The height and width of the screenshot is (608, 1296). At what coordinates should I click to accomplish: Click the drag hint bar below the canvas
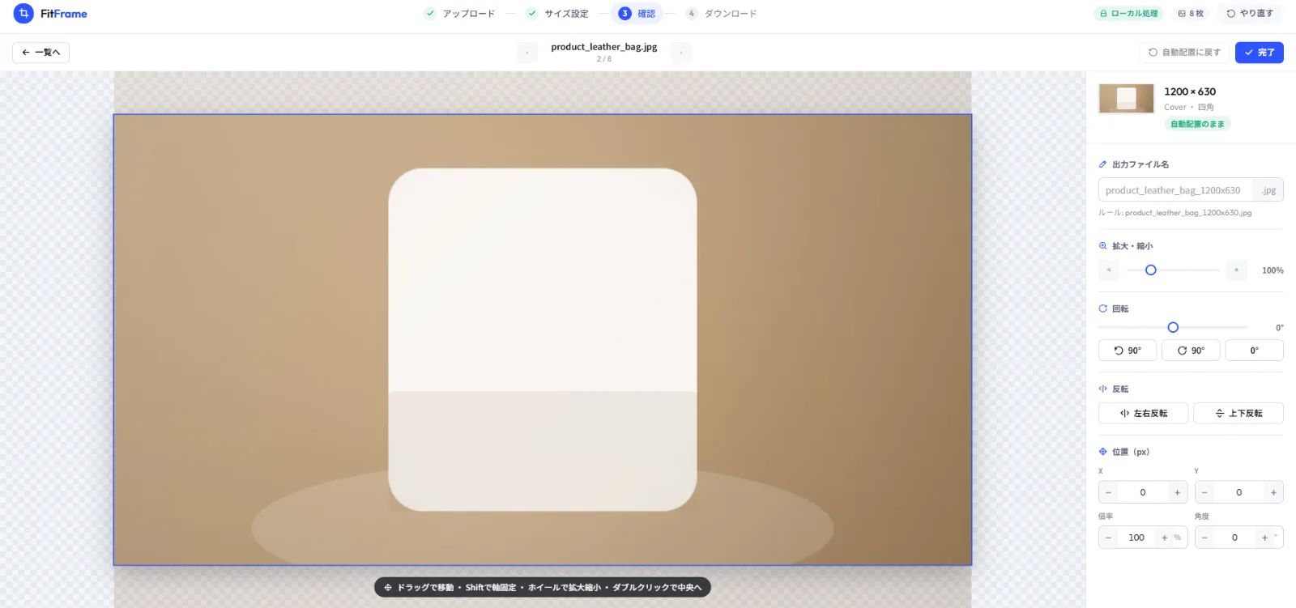click(543, 587)
